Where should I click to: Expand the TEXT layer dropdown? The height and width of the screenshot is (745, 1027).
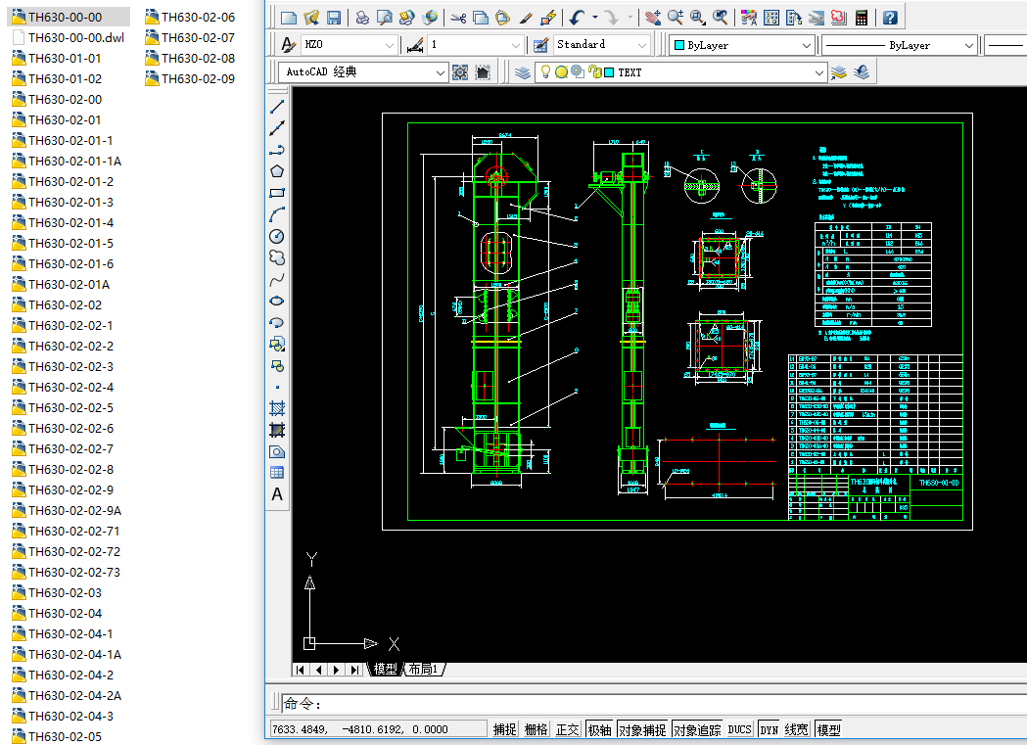(x=819, y=72)
